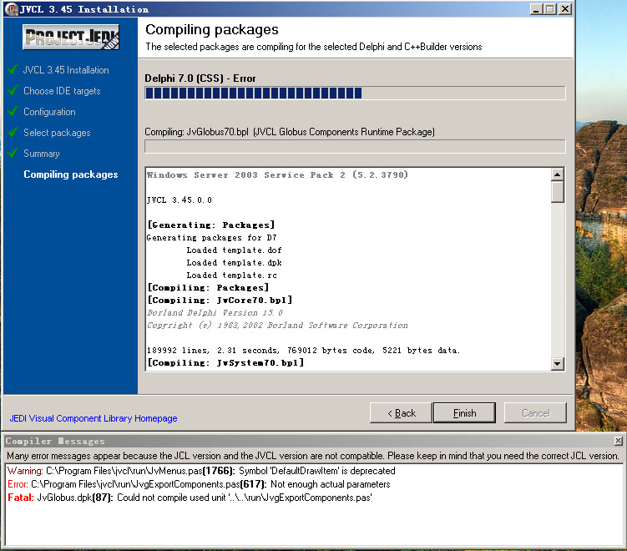627x551 pixels.
Task: Click the Back button
Action: pos(402,413)
